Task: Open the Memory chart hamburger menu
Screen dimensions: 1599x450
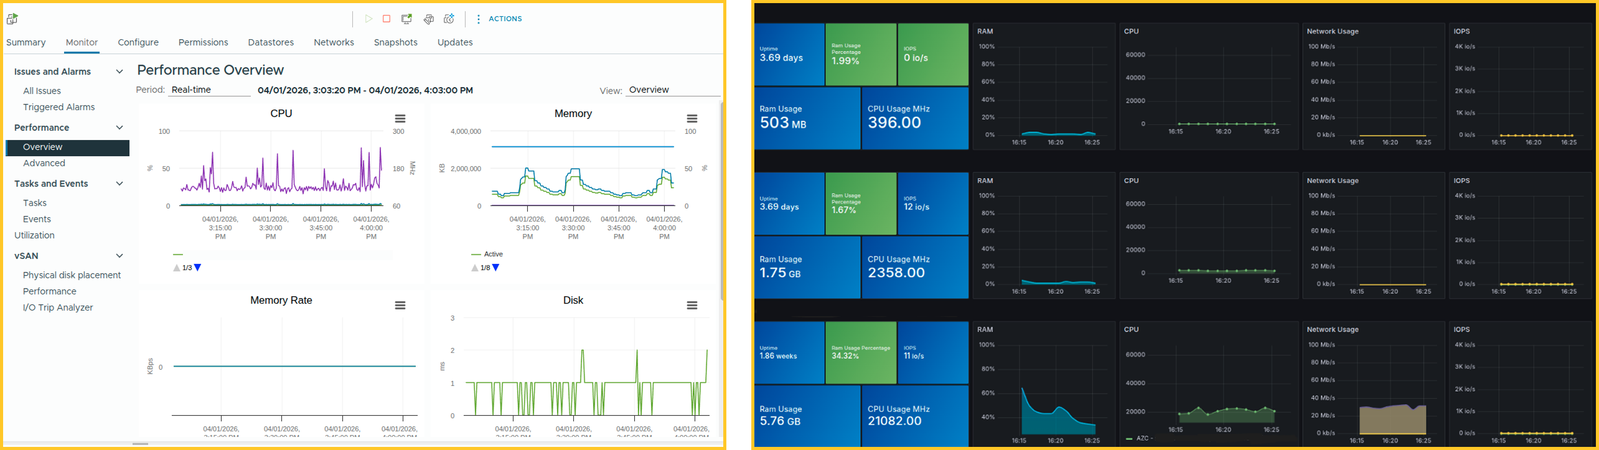Action: tap(692, 118)
